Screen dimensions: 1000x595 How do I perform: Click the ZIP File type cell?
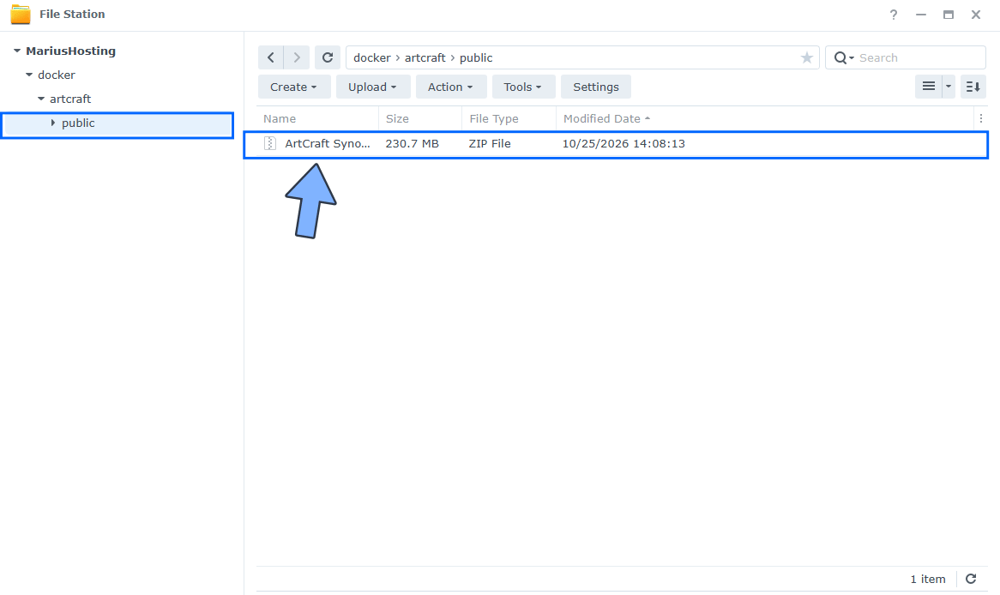[490, 143]
